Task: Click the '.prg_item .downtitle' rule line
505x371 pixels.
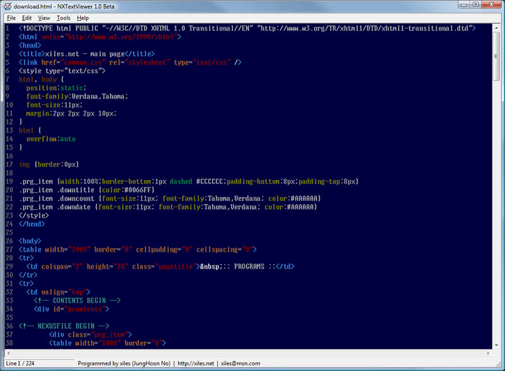Action: coord(86,190)
